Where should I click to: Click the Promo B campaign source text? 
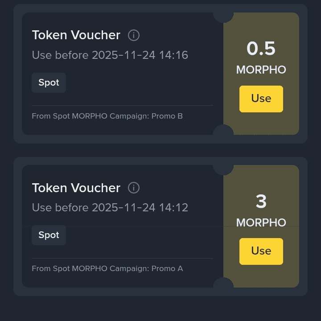click(107, 116)
